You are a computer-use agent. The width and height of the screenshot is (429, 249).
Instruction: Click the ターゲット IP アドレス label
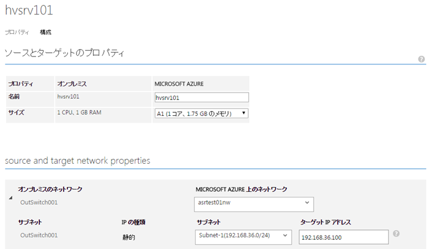[x=325, y=222]
